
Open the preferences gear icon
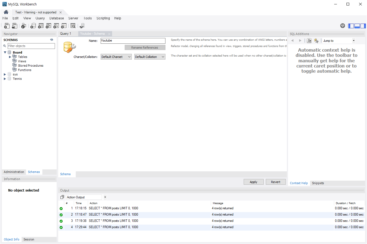point(343,26)
